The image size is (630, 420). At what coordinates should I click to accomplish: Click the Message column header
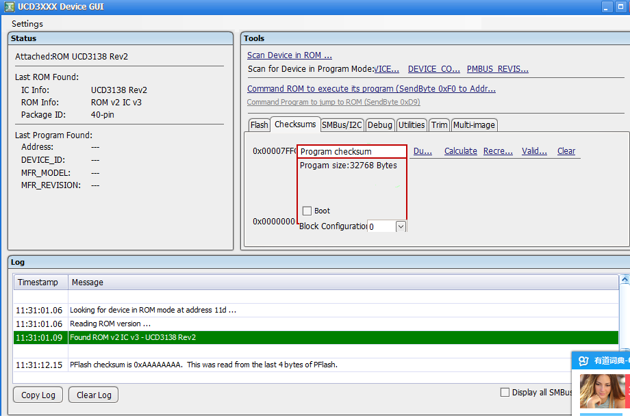(343, 283)
